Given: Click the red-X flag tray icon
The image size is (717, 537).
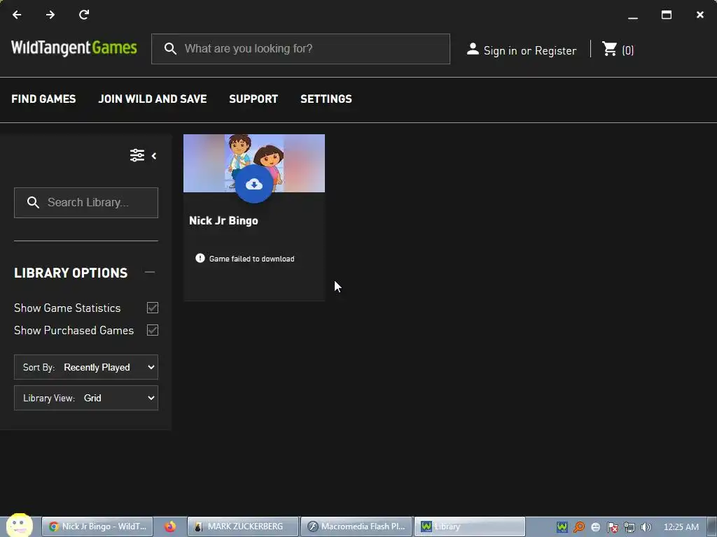Looking at the screenshot, I should click(612, 527).
